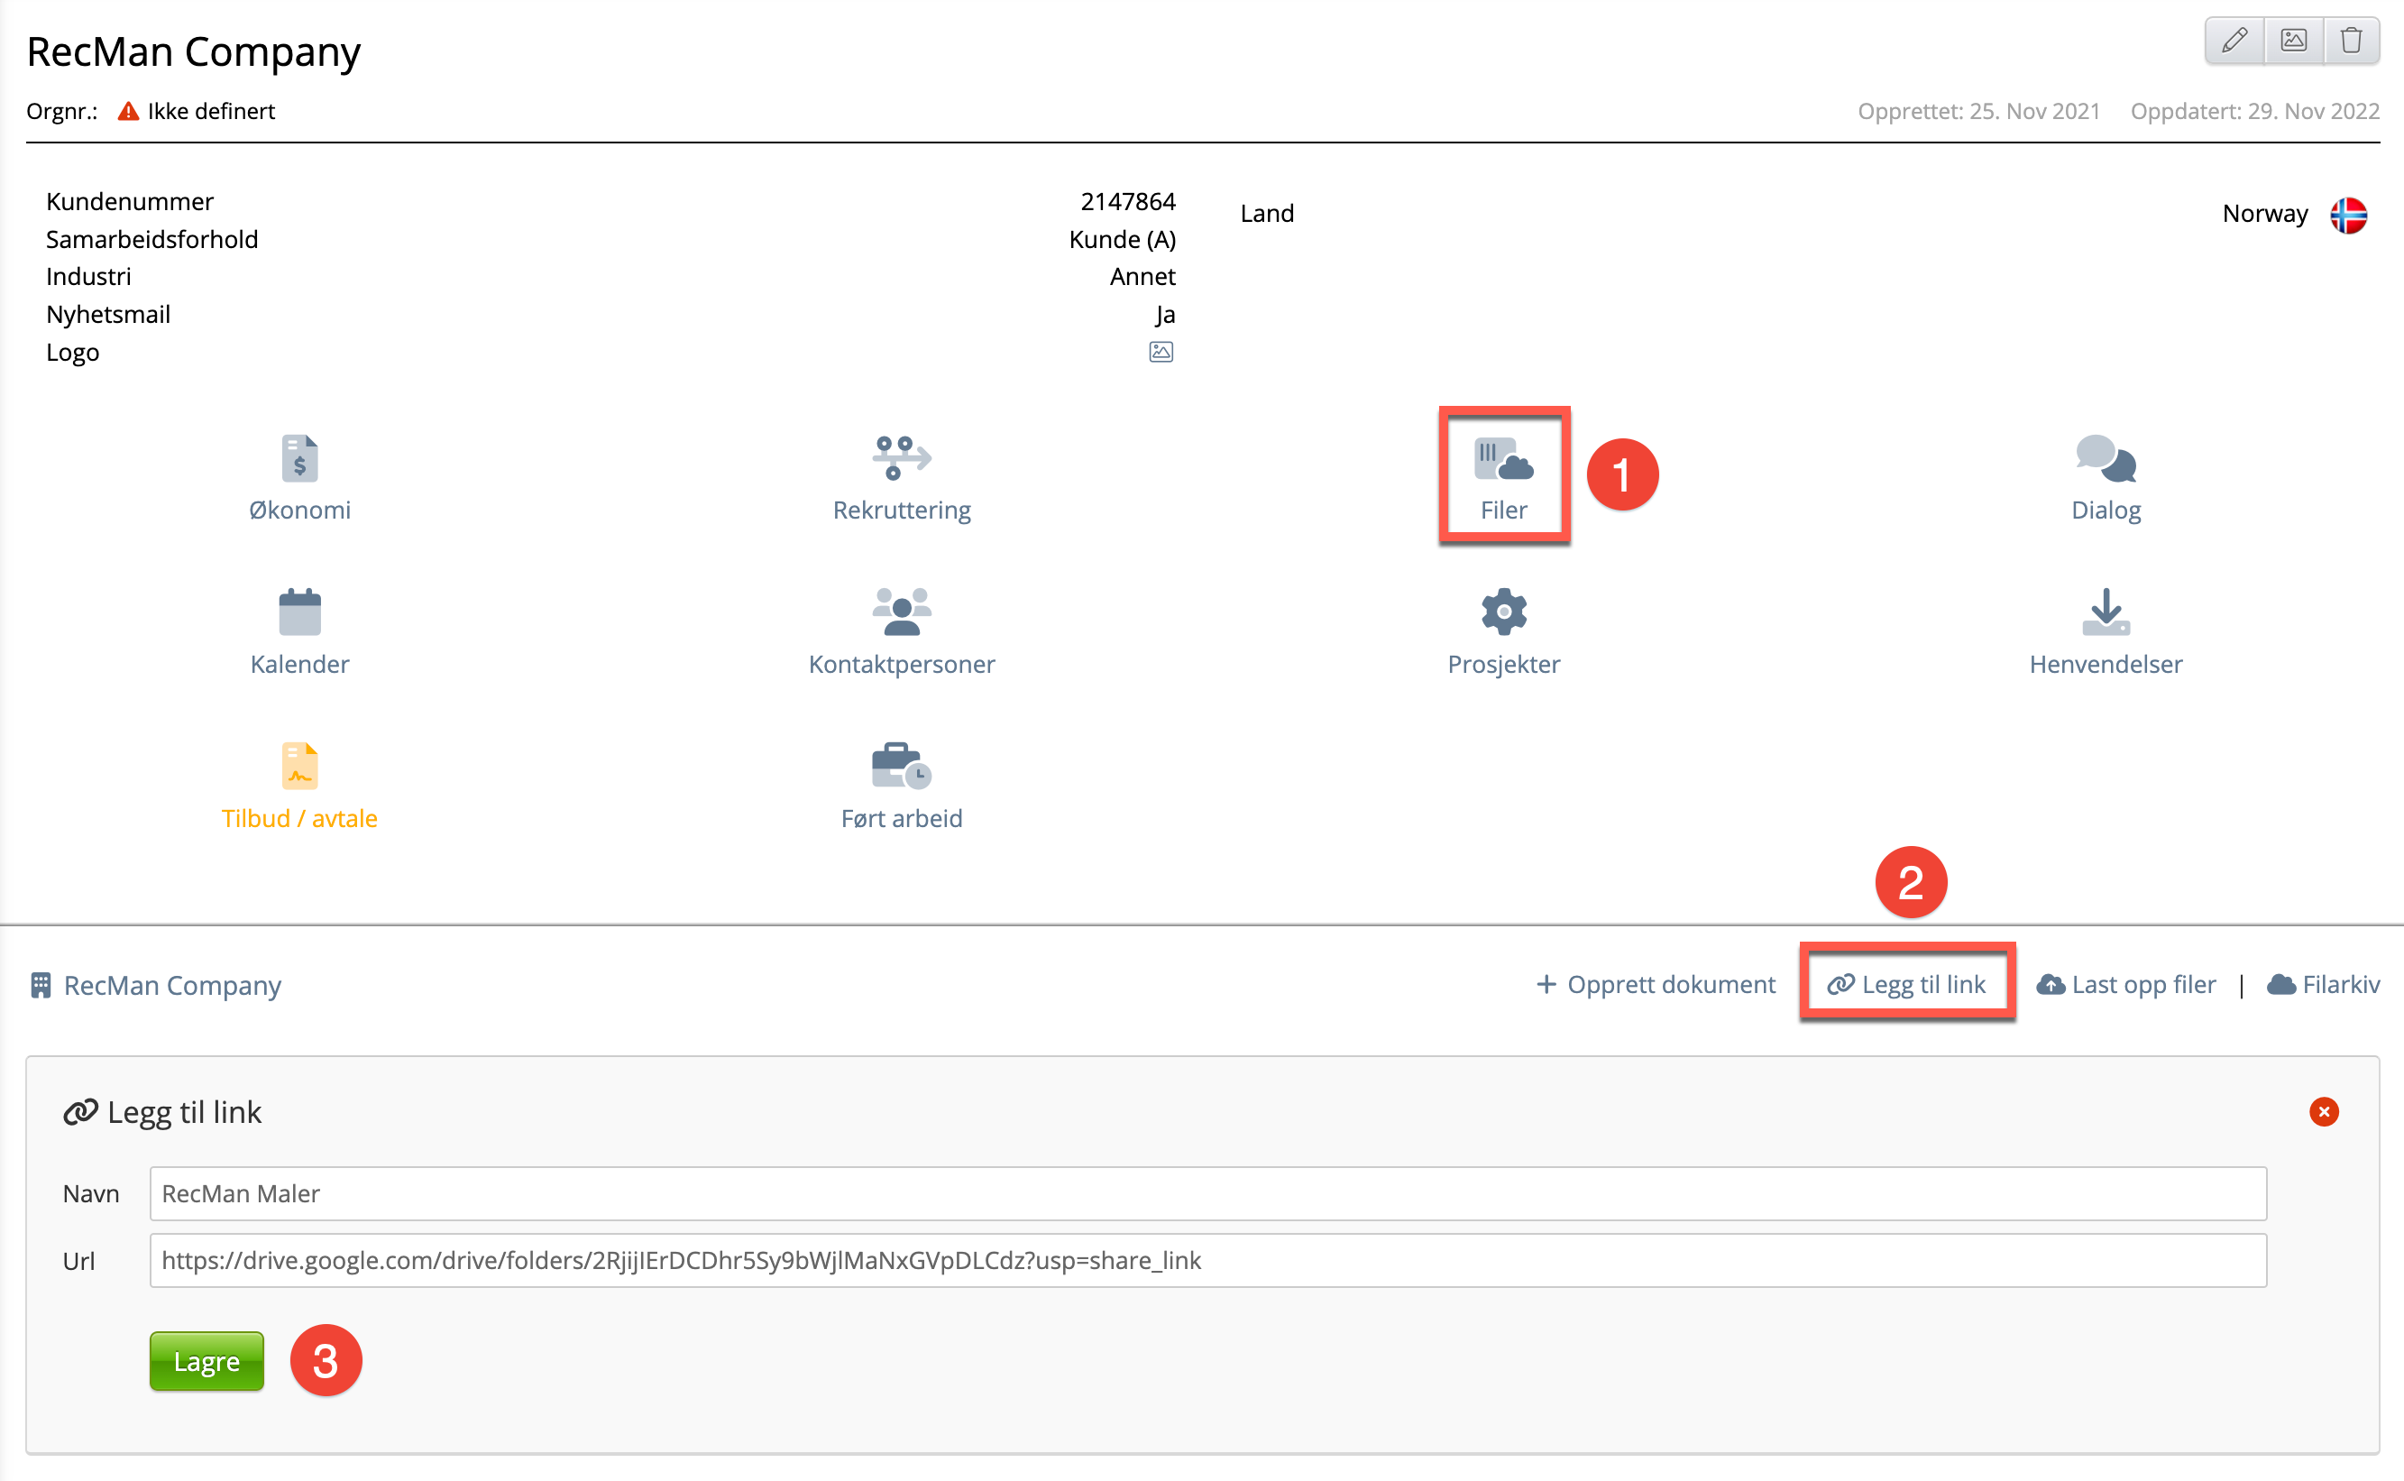This screenshot has width=2404, height=1481.
Task: Open the Prosjekter gear icon
Action: [x=1503, y=631]
